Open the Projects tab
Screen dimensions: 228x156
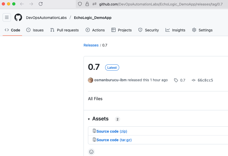pyautogui.click(x=121, y=30)
